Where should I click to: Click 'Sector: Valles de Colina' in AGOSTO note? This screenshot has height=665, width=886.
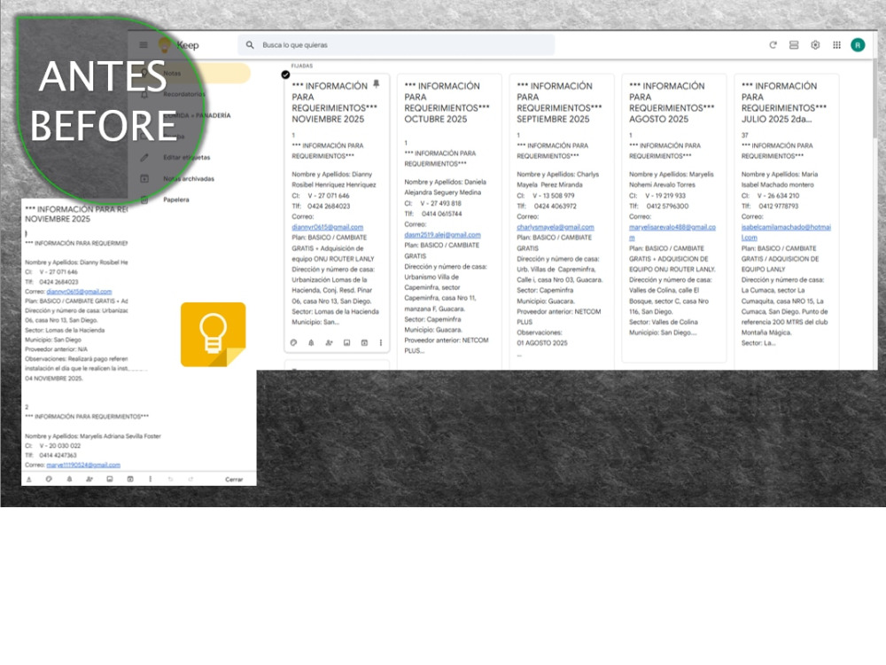664,323
